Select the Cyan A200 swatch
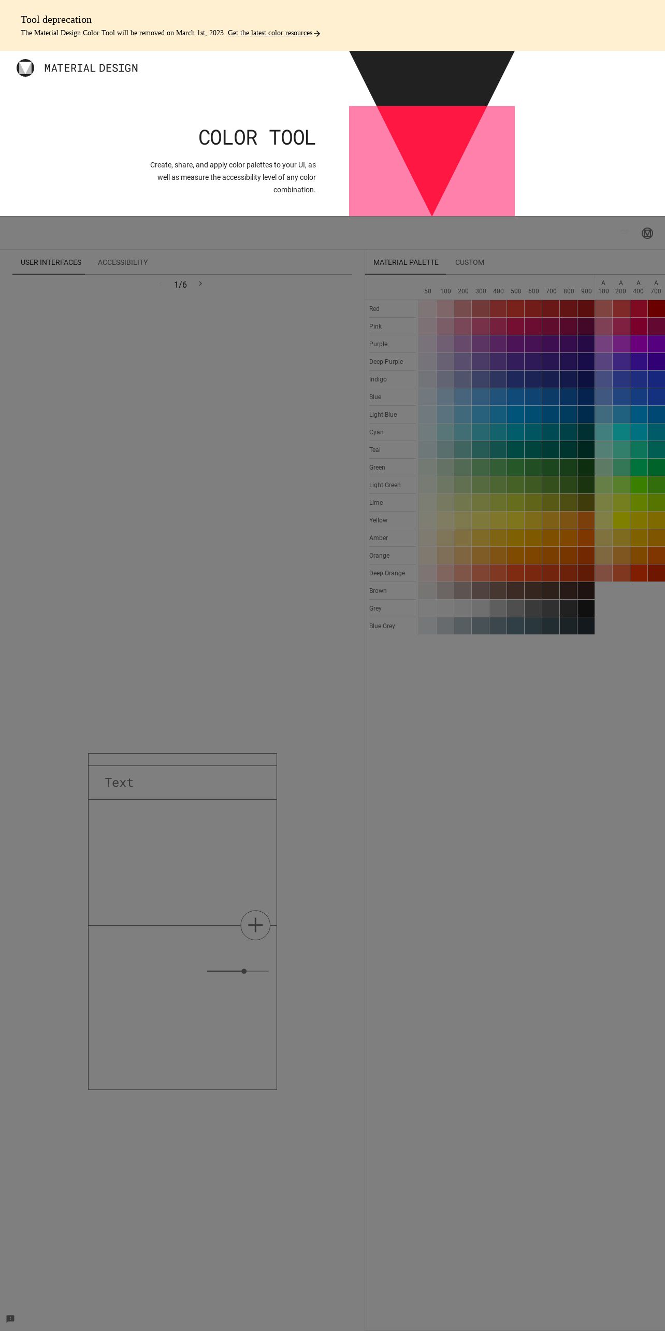 (621, 432)
